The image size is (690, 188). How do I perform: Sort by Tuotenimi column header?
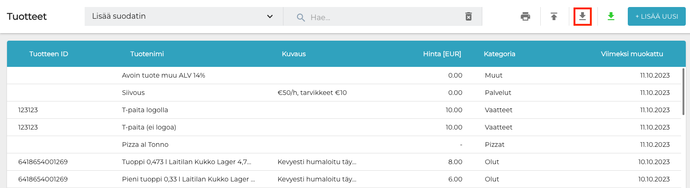147,54
